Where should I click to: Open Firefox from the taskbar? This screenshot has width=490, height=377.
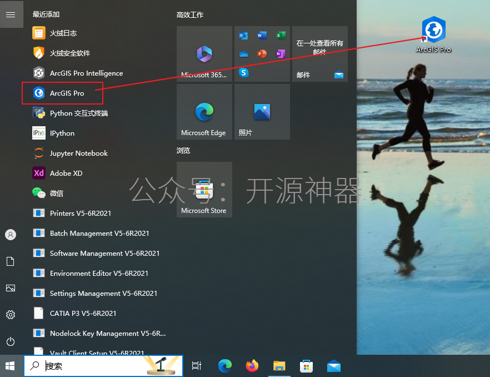click(252, 366)
